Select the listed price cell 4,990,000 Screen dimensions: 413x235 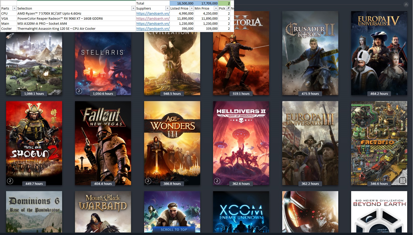tap(182, 13)
